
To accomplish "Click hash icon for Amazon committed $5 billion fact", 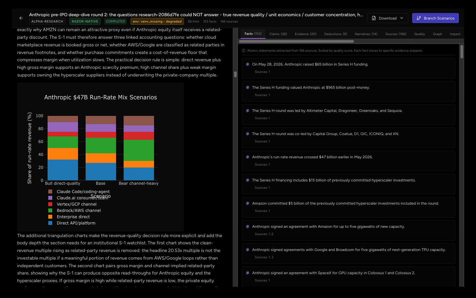I will pyautogui.click(x=248, y=203).
